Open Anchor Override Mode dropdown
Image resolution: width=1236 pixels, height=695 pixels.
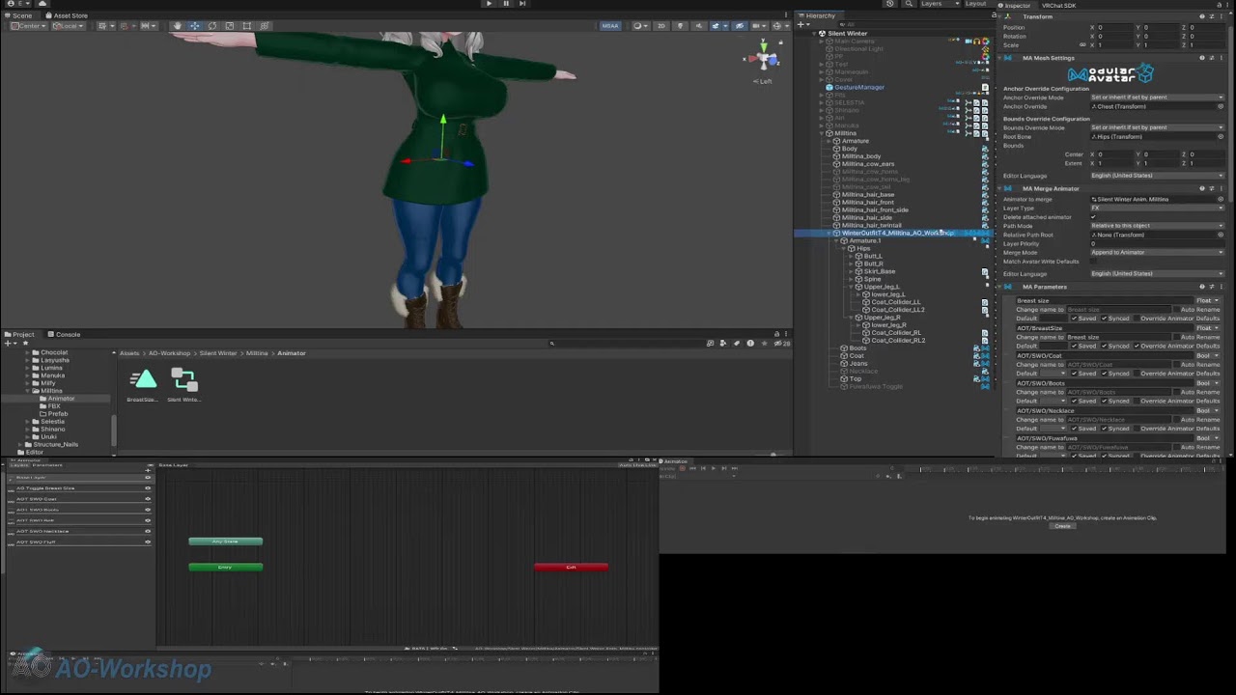(x=1157, y=97)
